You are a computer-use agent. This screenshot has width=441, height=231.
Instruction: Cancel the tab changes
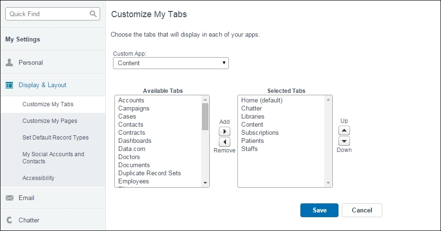tap(362, 210)
